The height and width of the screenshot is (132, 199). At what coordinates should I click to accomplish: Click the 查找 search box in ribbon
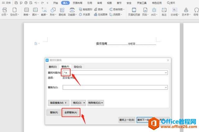[171, 3]
